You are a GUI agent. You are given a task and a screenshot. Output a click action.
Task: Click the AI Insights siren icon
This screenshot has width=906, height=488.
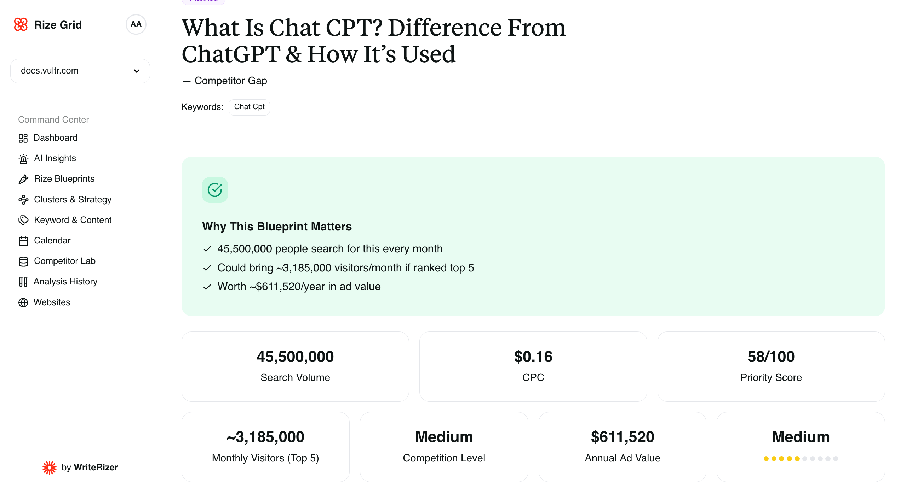(23, 159)
